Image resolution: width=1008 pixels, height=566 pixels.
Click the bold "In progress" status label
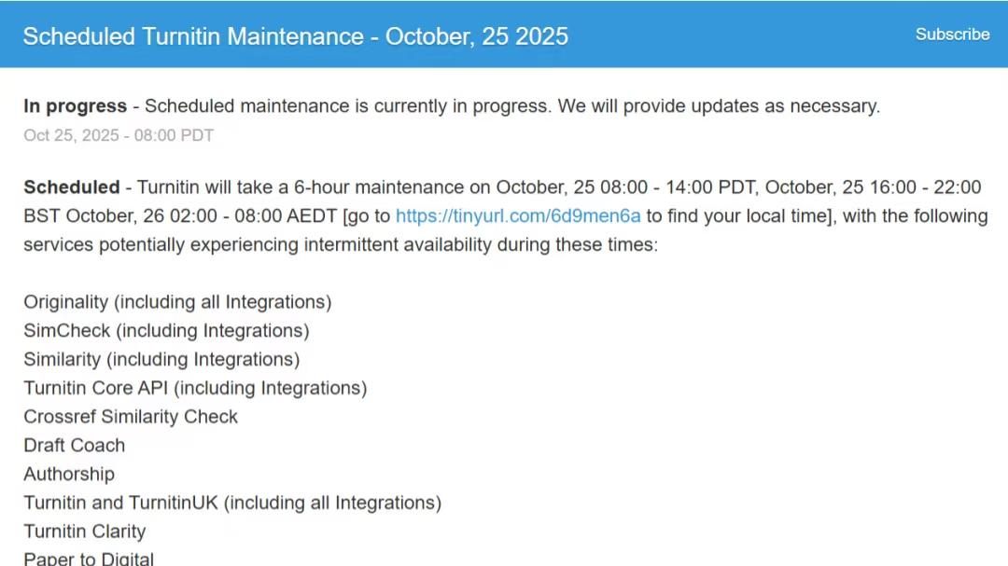[75, 106]
